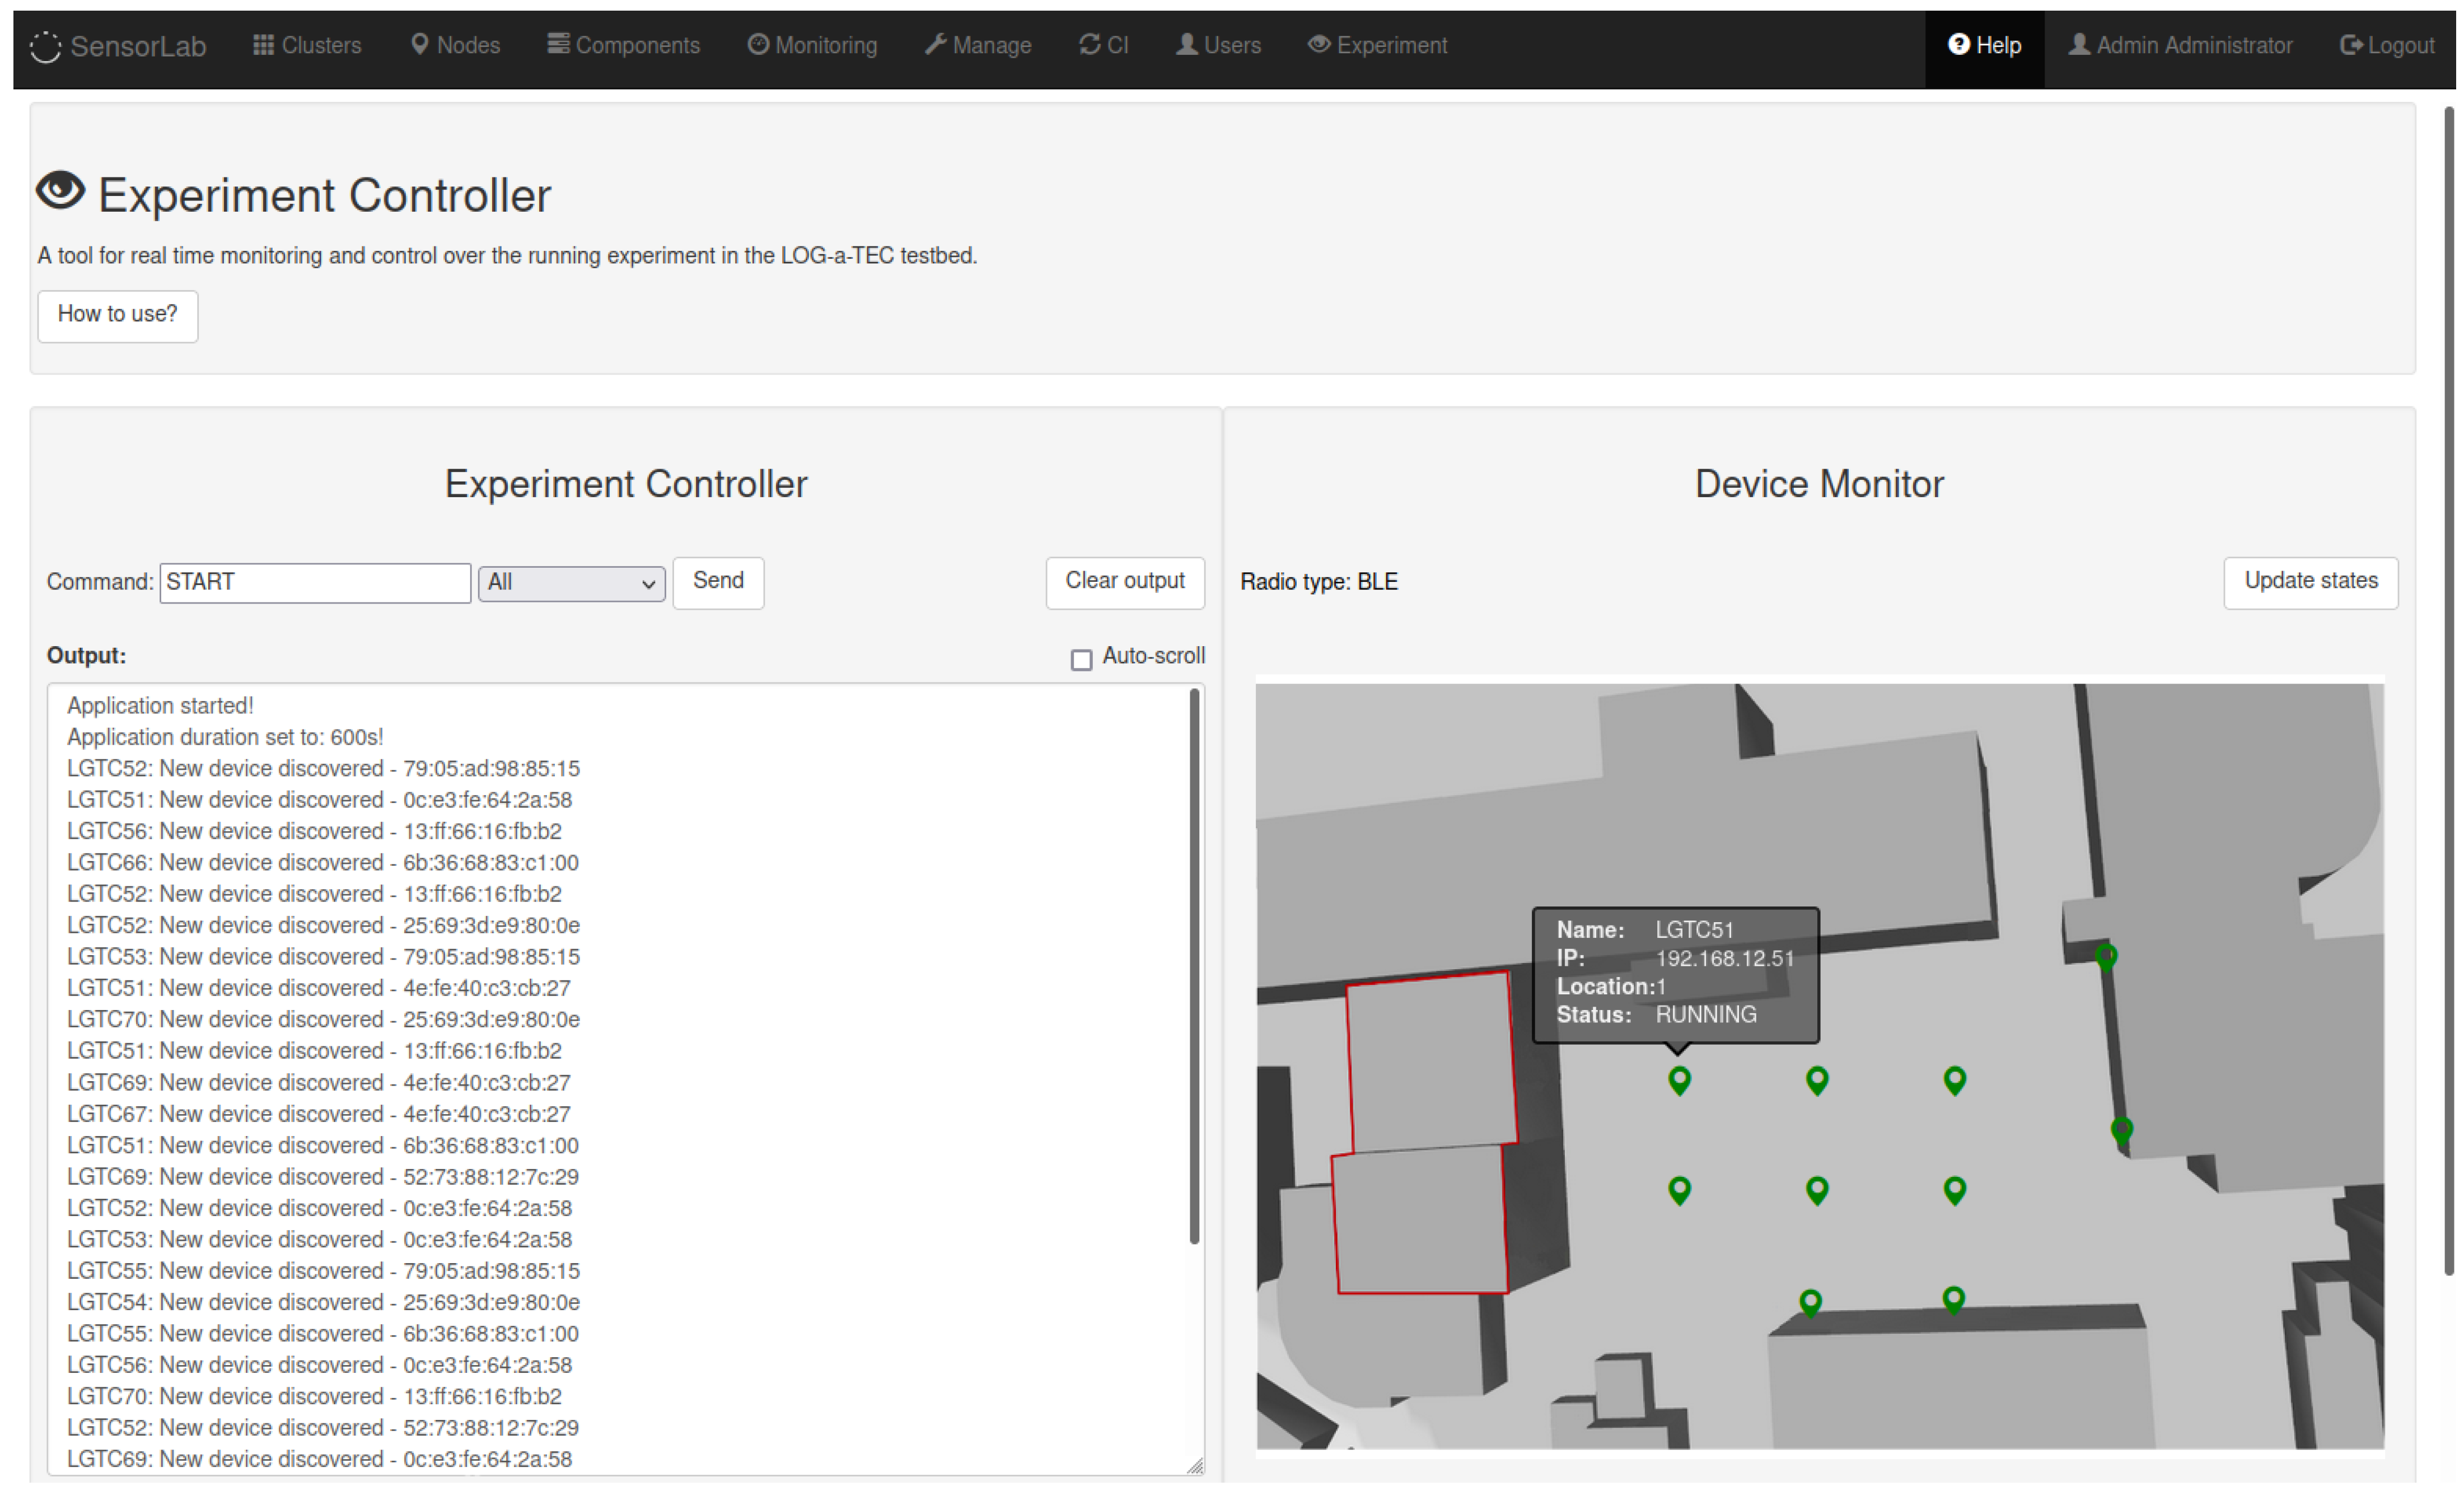Go to the Components nav item
Viewport: 2464px width, 1491px height.
[x=623, y=45]
